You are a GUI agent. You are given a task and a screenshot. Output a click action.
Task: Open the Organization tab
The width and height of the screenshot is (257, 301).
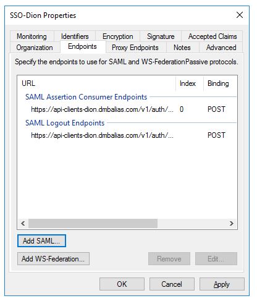[x=35, y=48]
